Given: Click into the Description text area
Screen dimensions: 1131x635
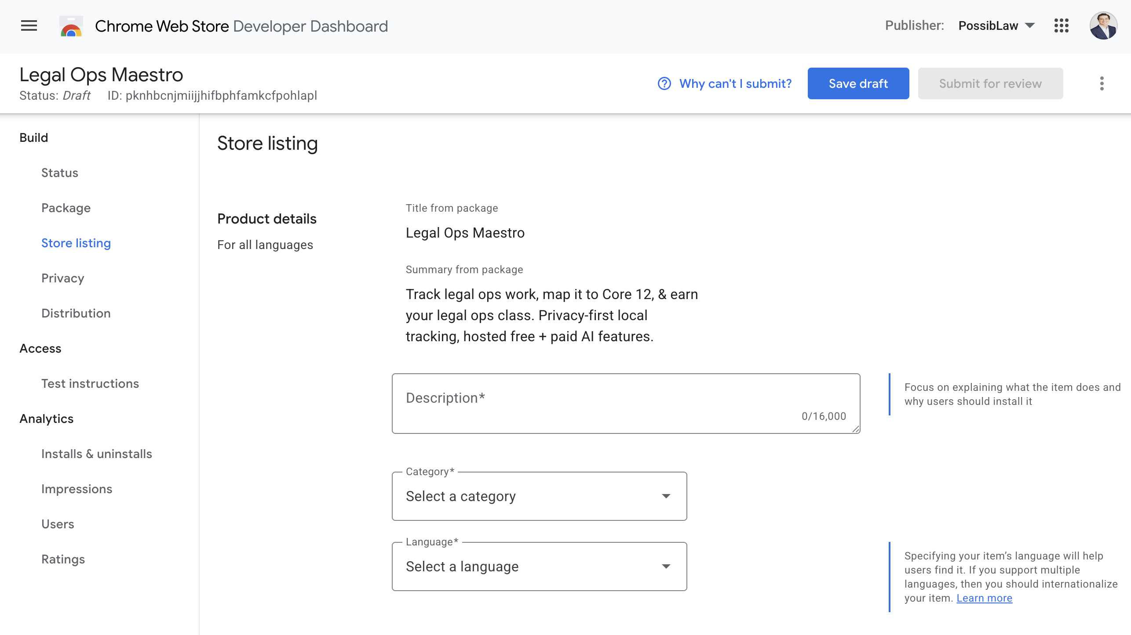Looking at the screenshot, I should pyautogui.click(x=626, y=404).
